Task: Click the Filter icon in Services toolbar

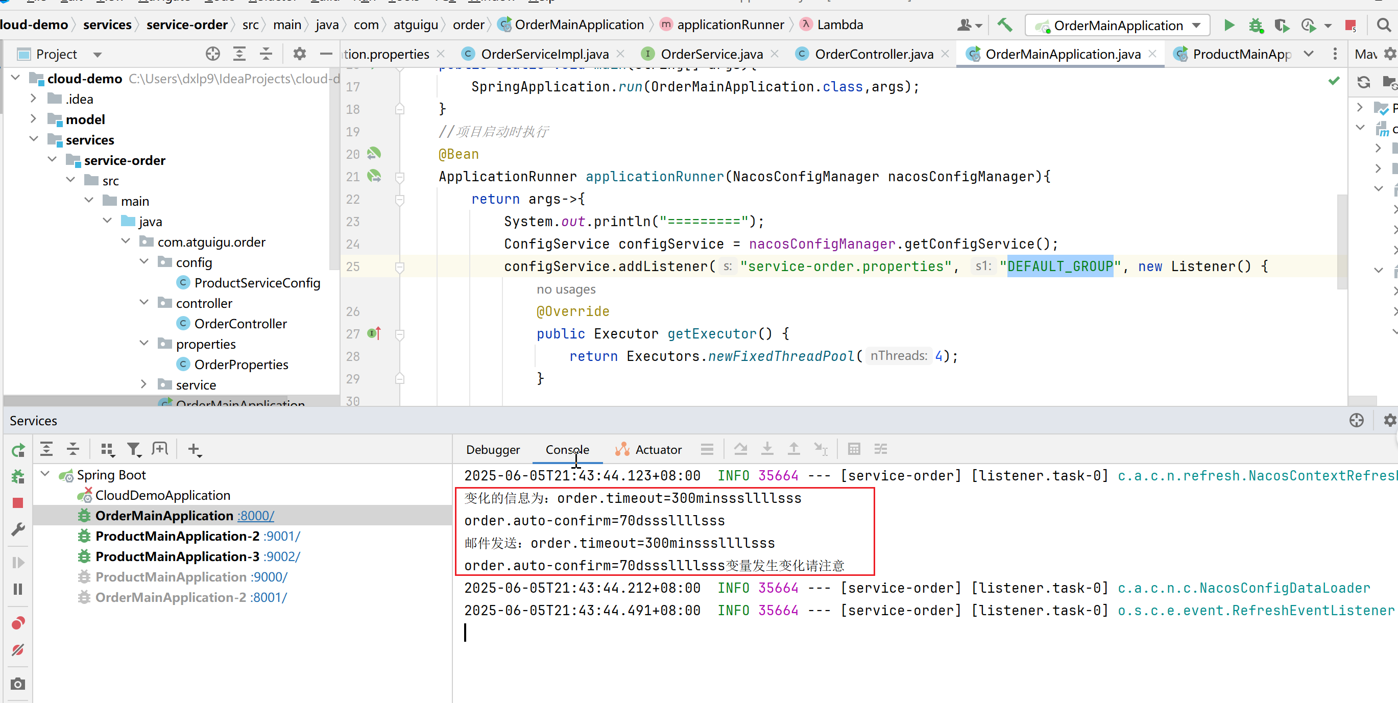Action: pyautogui.click(x=133, y=449)
